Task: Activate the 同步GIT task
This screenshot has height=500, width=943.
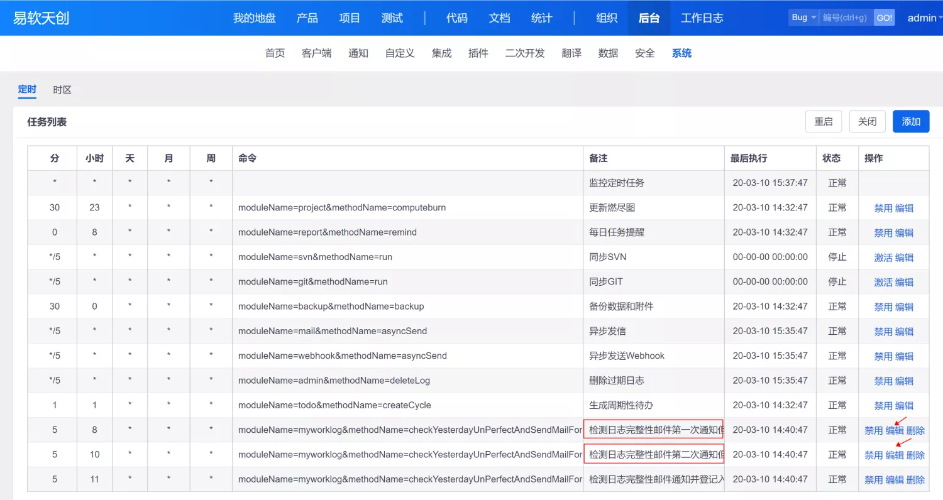Action: 883,282
